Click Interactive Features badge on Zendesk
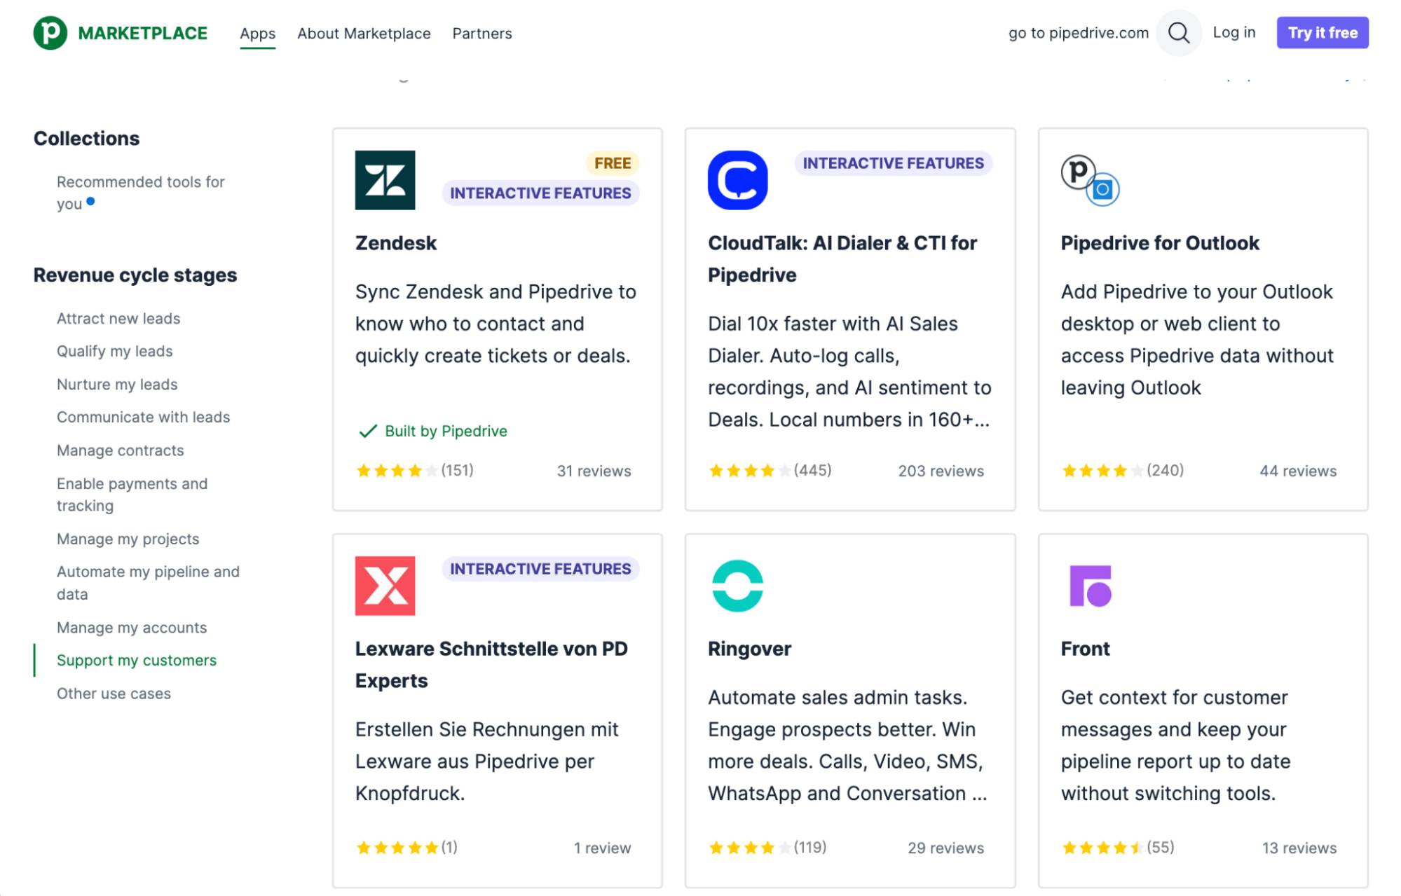Viewport: 1401px width, 896px height. [540, 193]
